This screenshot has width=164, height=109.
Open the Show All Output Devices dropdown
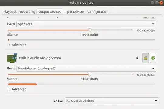tap(112, 101)
